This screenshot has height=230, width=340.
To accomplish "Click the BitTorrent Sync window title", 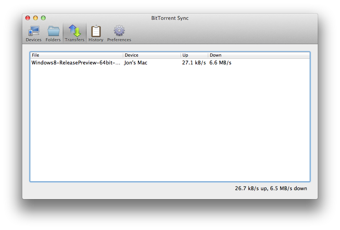I will point(170,18).
